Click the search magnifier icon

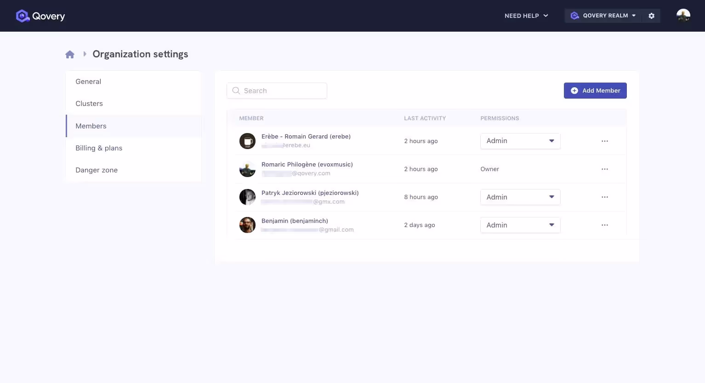coord(236,90)
